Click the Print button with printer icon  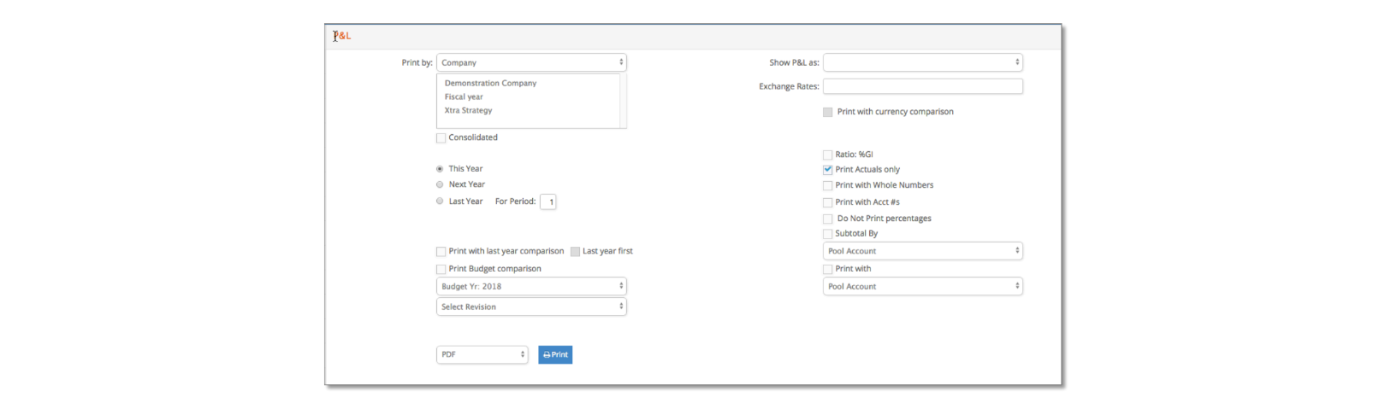tap(555, 355)
